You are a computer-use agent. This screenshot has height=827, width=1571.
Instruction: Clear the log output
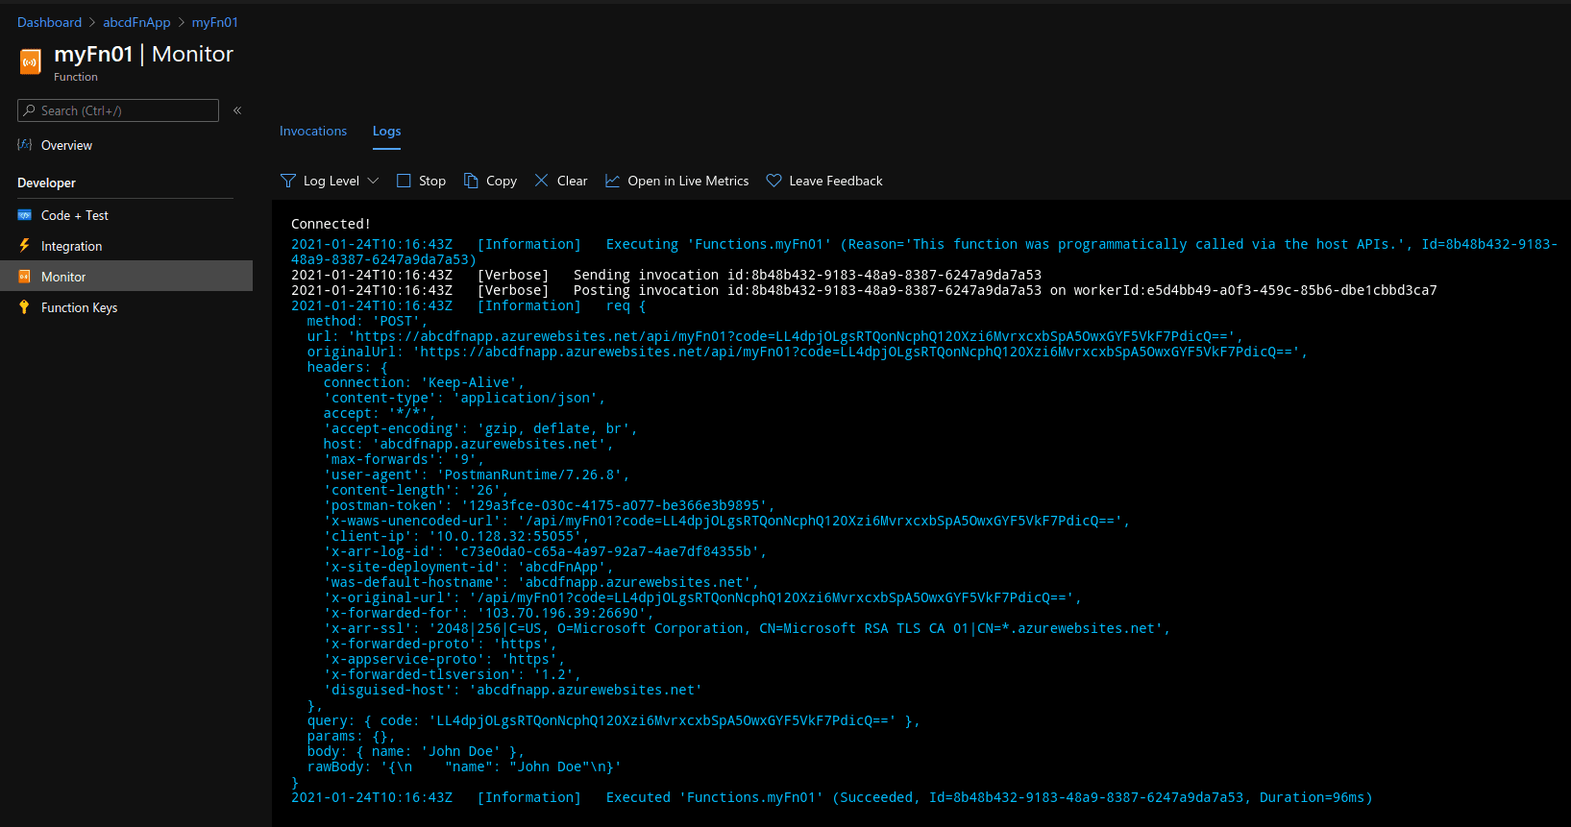pos(561,181)
